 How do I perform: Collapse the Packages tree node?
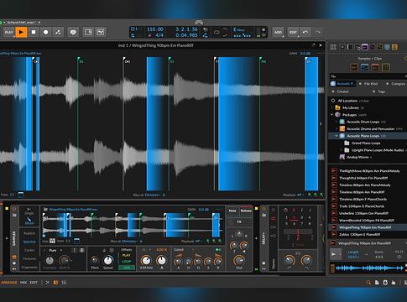coord(332,115)
